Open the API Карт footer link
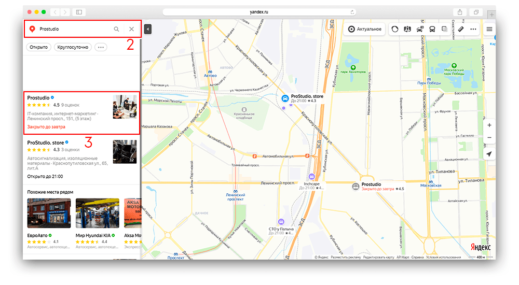The width and height of the screenshot is (519, 285). tap(403, 257)
